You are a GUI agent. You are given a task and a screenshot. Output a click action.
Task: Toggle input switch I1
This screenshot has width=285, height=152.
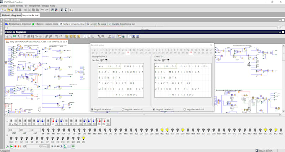39,122
